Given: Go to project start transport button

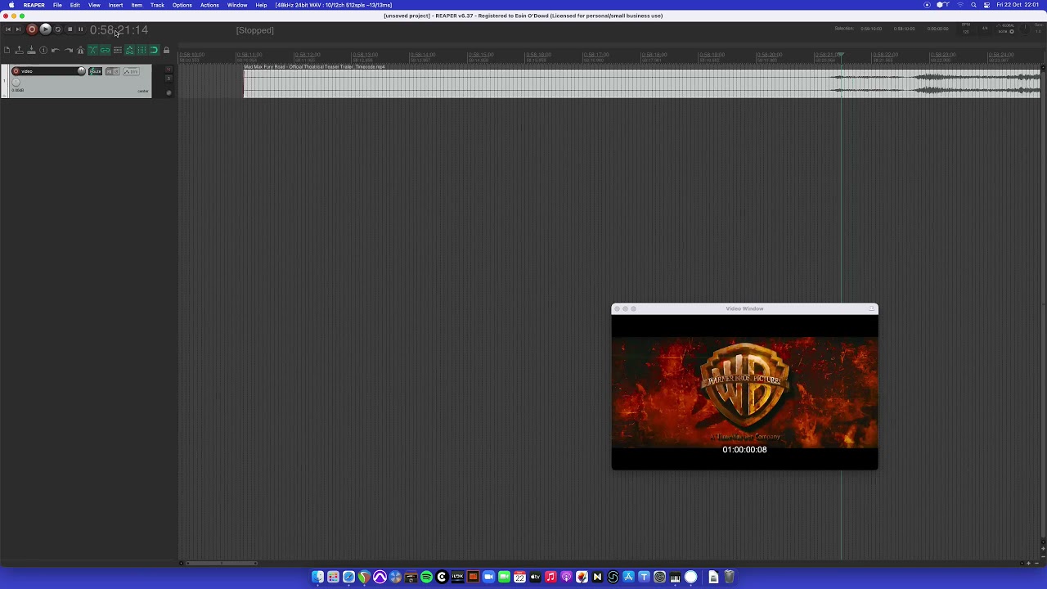Looking at the screenshot, I should pos(7,29).
